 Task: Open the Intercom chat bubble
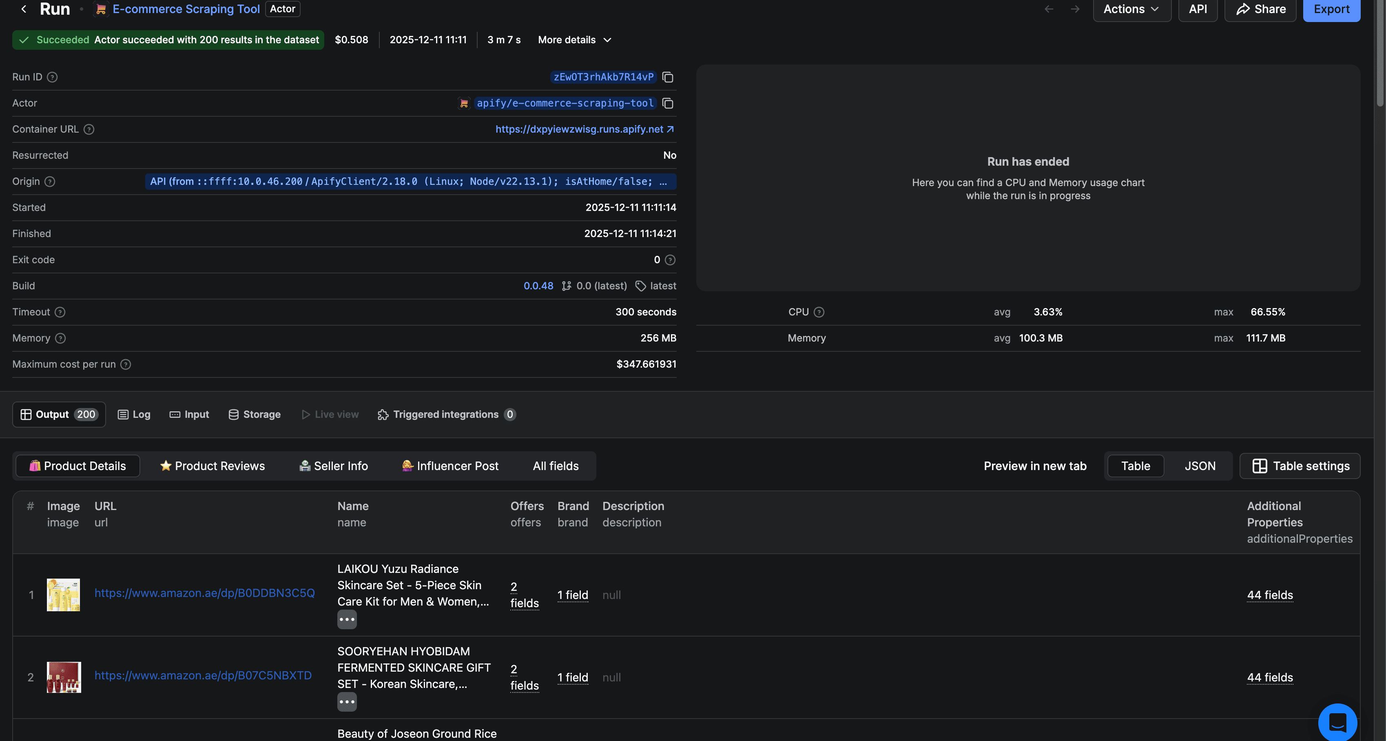(1339, 723)
